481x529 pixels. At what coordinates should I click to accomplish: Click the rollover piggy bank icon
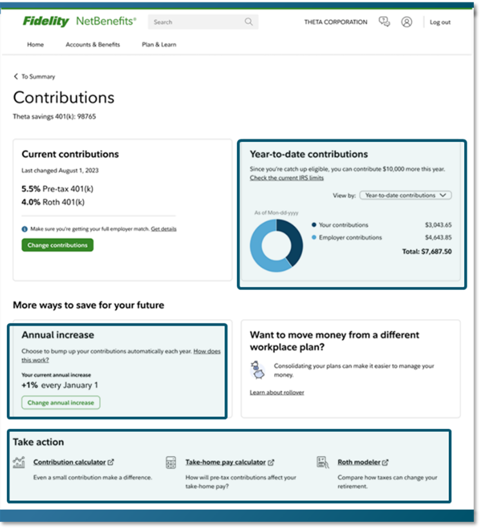point(258,369)
